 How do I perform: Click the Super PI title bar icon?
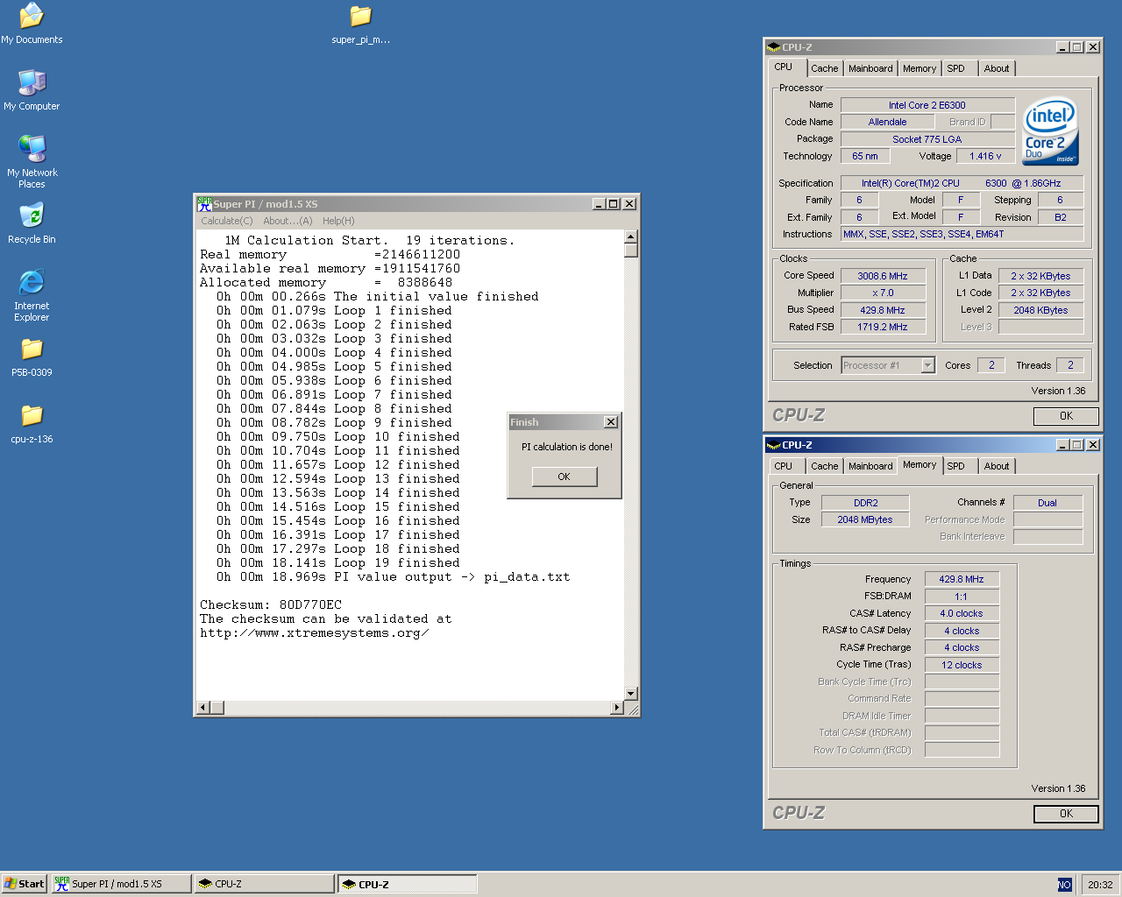tap(203, 203)
